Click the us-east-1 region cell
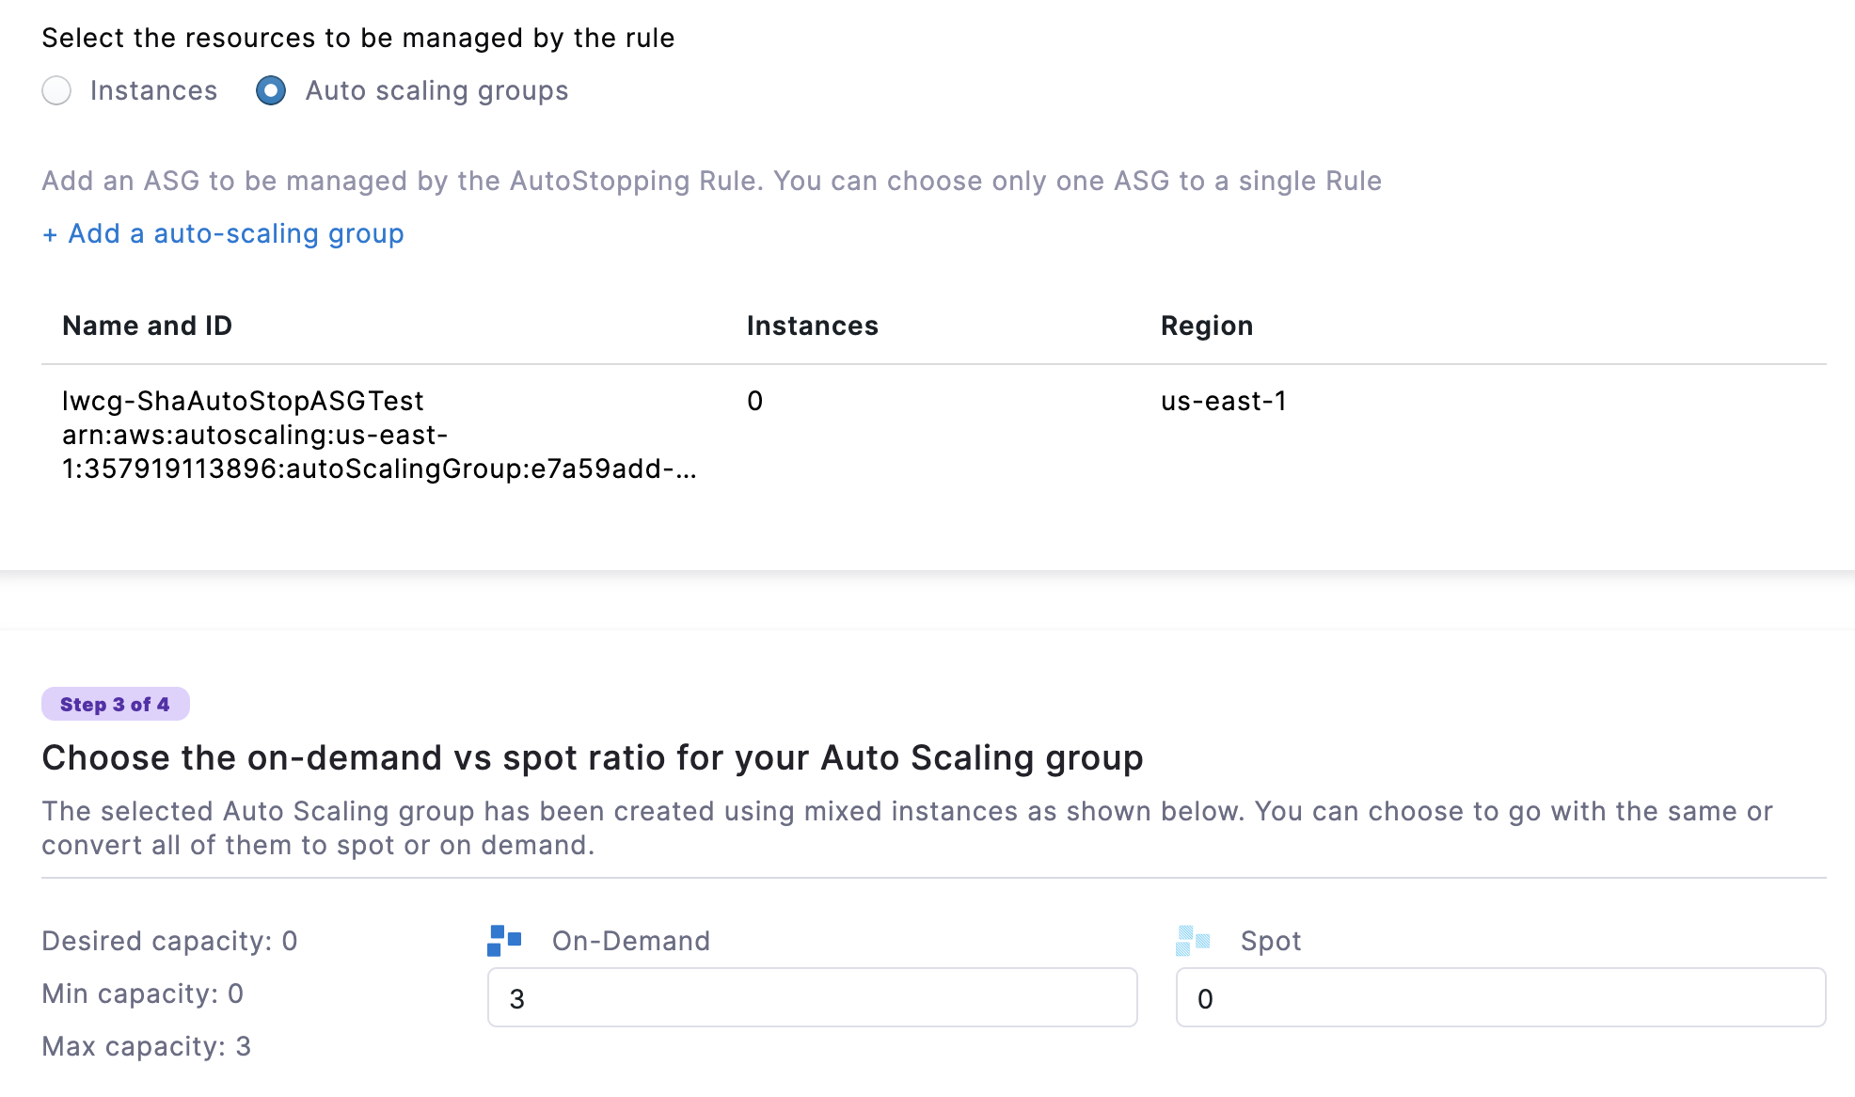The width and height of the screenshot is (1855, 1097). tap(1224, 402)
